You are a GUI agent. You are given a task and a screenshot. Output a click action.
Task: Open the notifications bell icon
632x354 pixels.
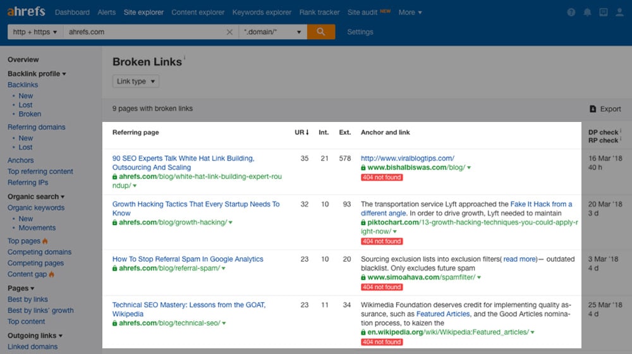point(587,13)
